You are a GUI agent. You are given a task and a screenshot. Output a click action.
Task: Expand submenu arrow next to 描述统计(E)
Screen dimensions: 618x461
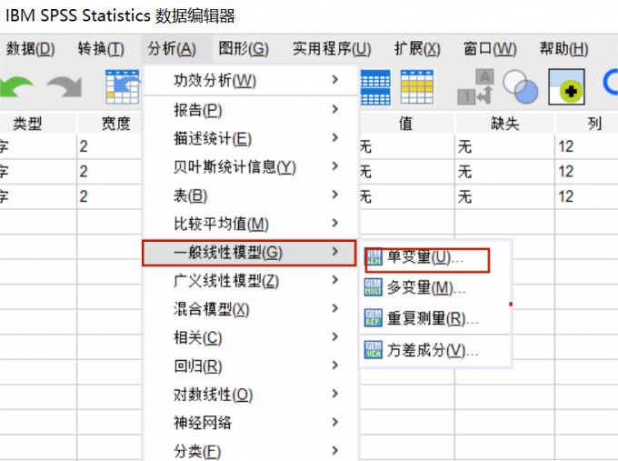tap(335, 137)
